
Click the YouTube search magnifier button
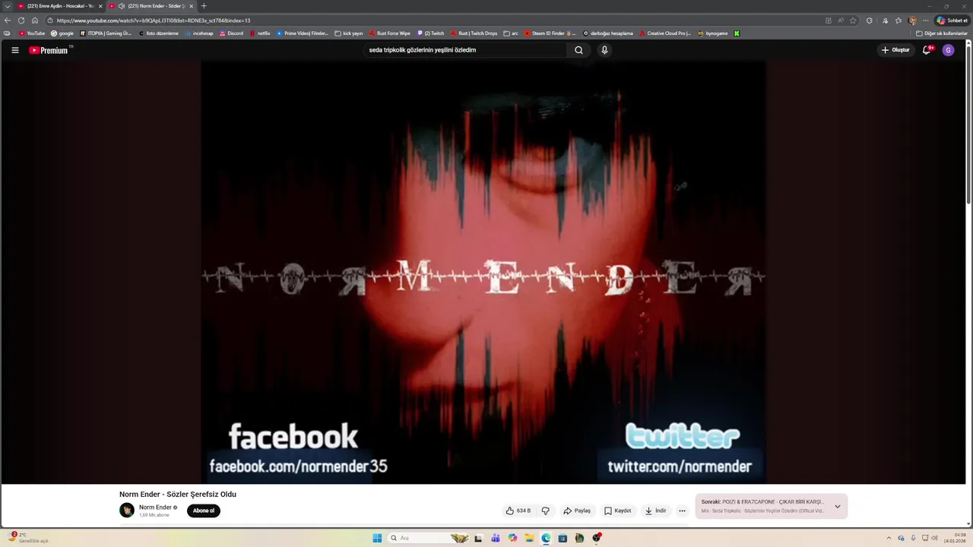pyautogui.click(x=578, y=50)
